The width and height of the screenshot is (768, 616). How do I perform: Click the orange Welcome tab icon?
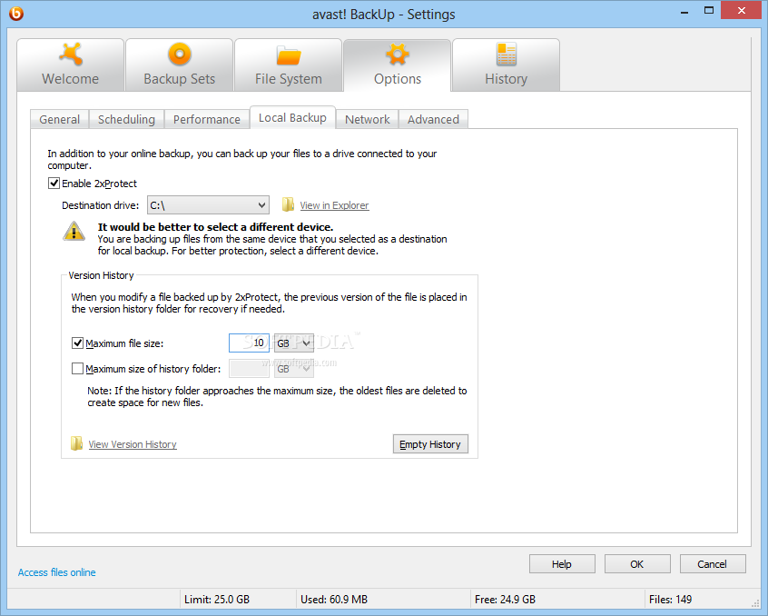[71, 54]
